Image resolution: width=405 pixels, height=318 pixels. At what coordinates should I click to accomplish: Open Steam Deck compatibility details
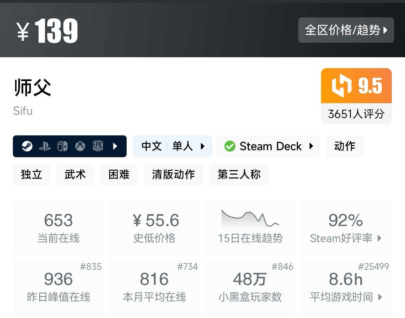268,146
